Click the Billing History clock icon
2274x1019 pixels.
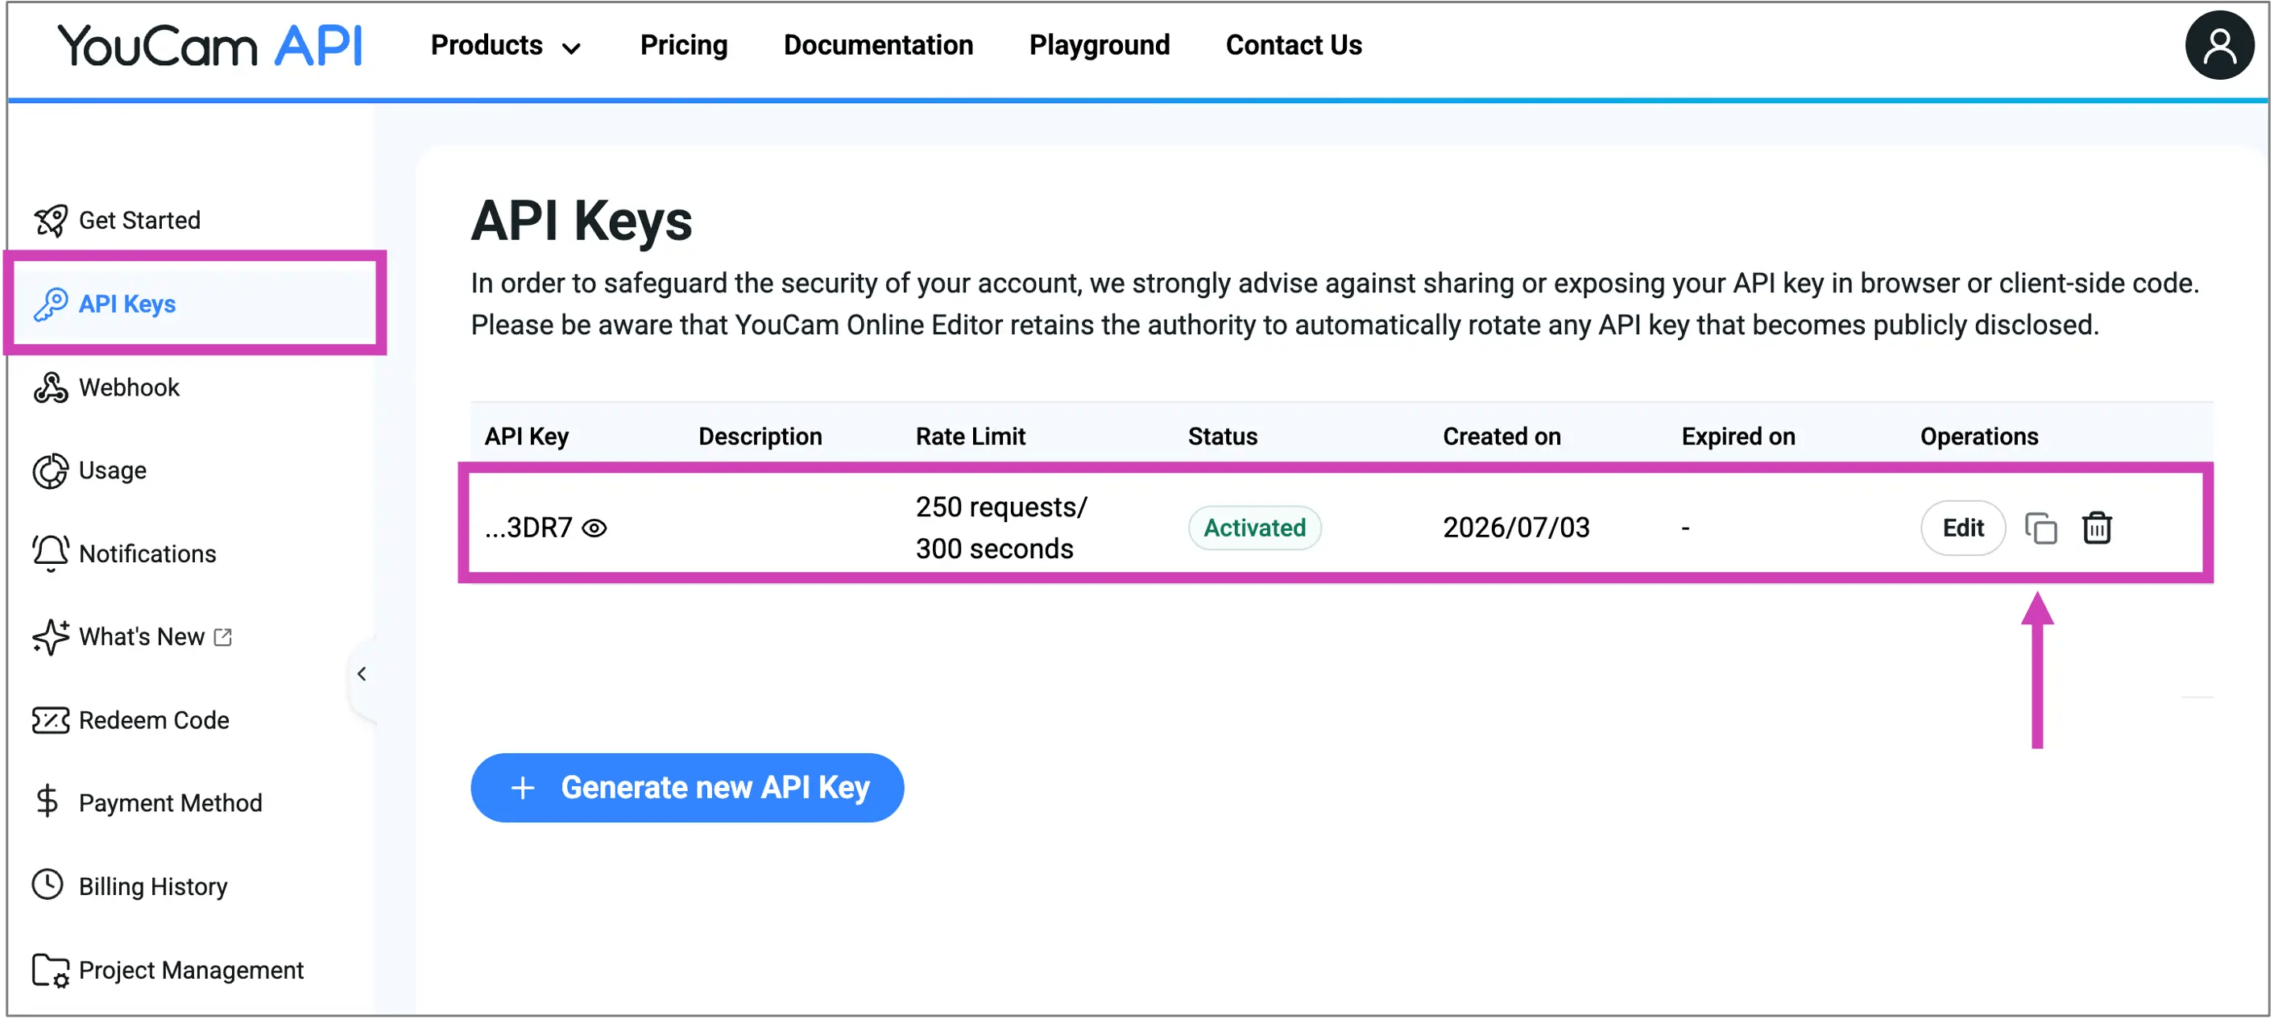click(48, 884)
